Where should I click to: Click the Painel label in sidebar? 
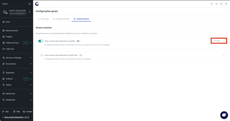coord(5,4)
